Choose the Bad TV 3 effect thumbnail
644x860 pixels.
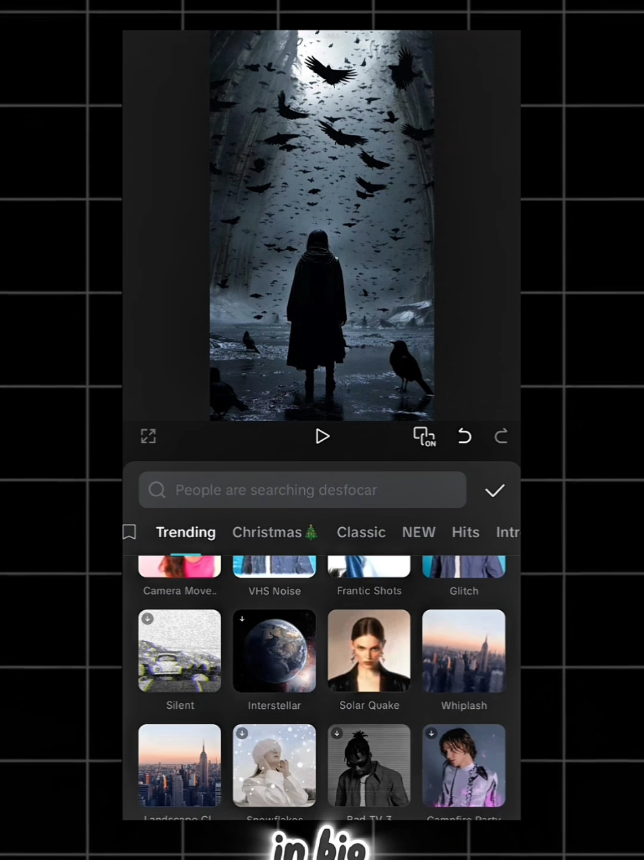click(x=369, y=765)
